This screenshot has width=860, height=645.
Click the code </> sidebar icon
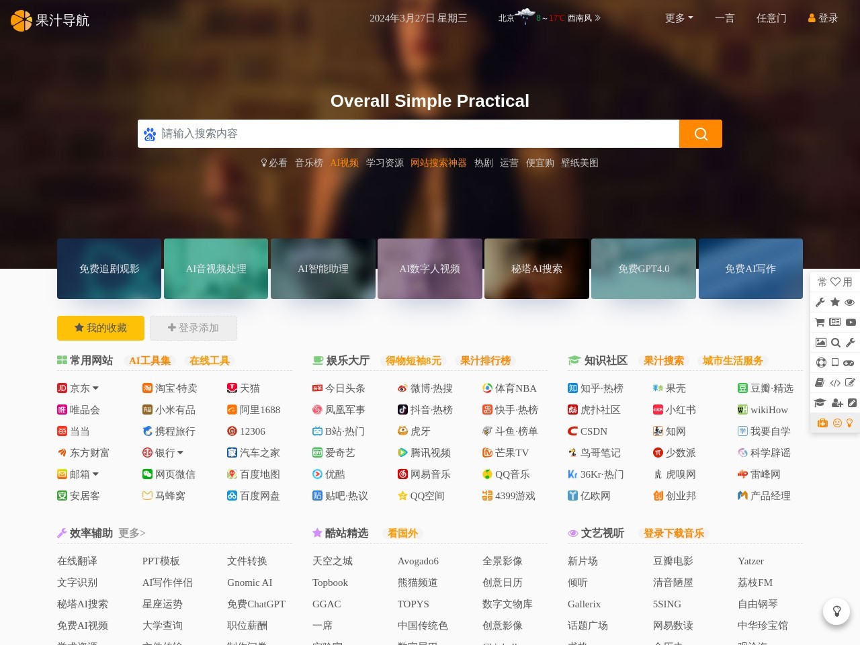(x=834, y=383)
